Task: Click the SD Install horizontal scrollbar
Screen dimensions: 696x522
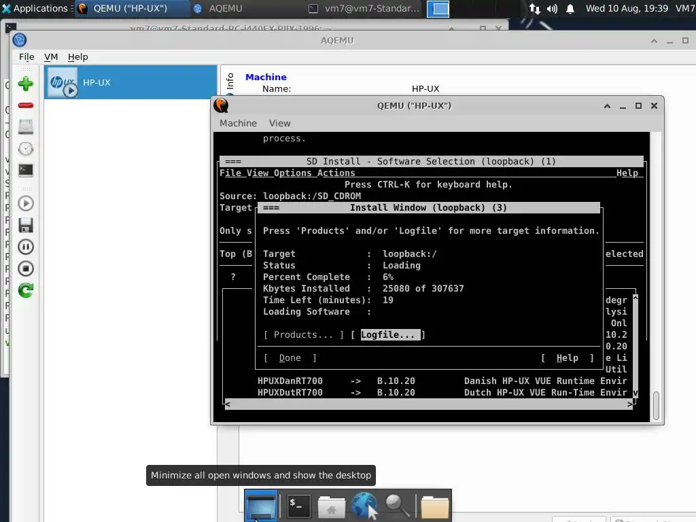Action: tap(429, 404)
